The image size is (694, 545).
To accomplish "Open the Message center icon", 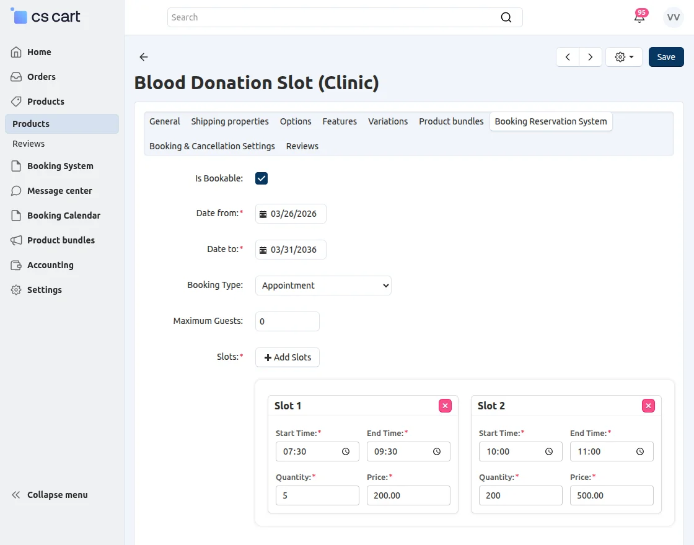I will 16,191.
